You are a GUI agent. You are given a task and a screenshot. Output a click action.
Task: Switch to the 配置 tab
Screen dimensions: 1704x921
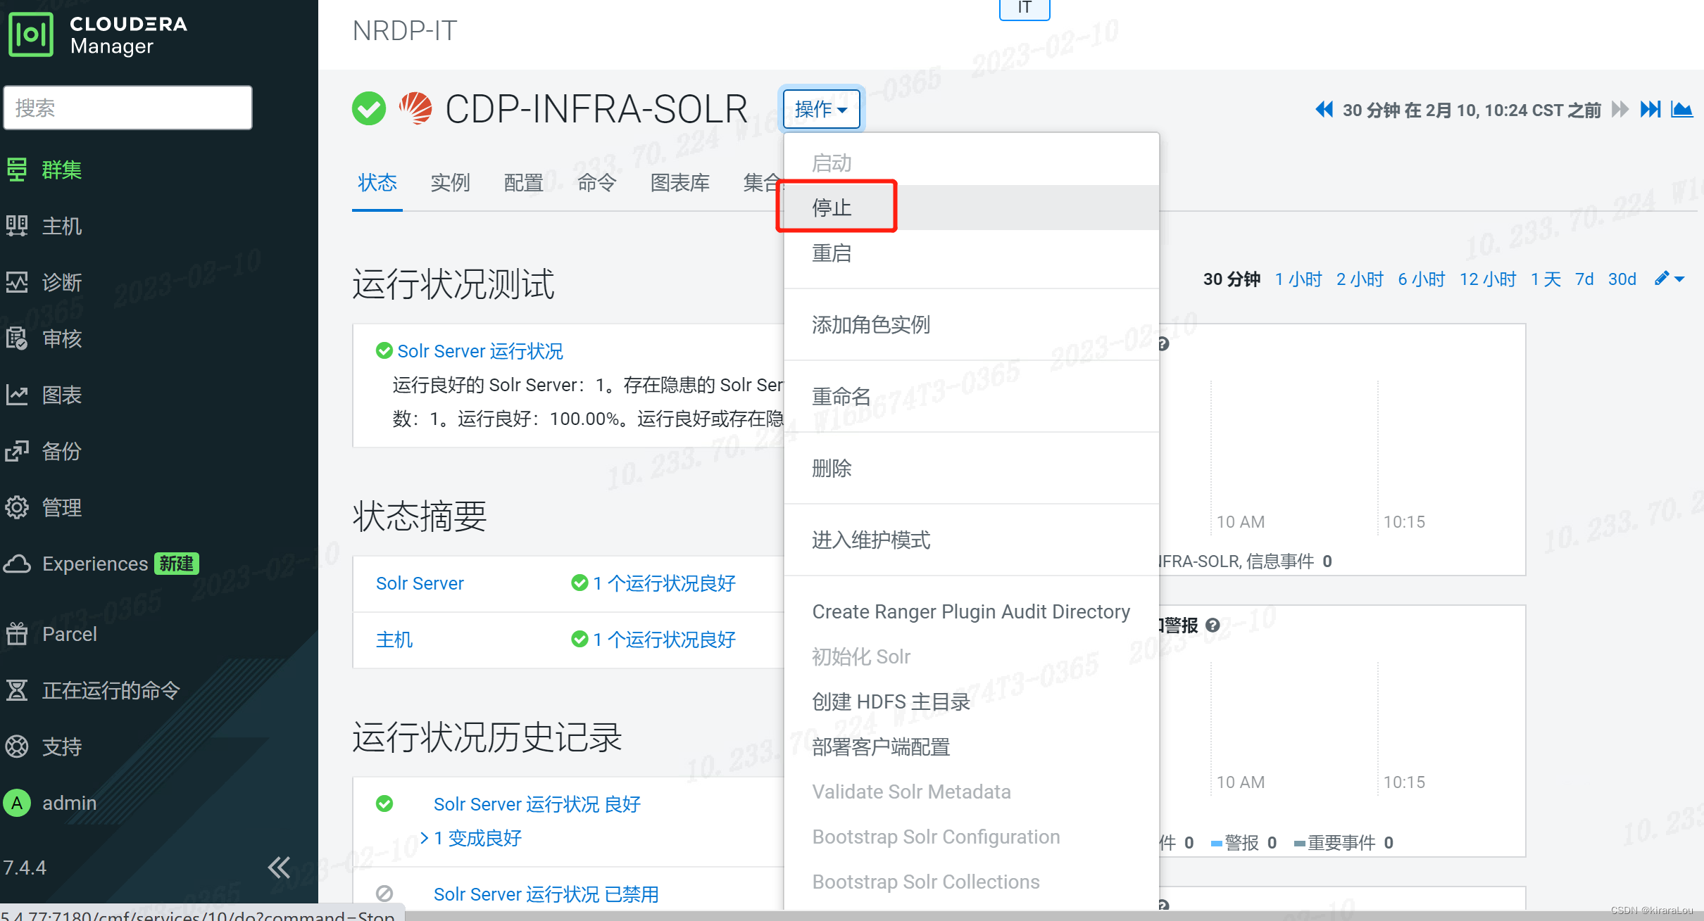click(523, 183)
